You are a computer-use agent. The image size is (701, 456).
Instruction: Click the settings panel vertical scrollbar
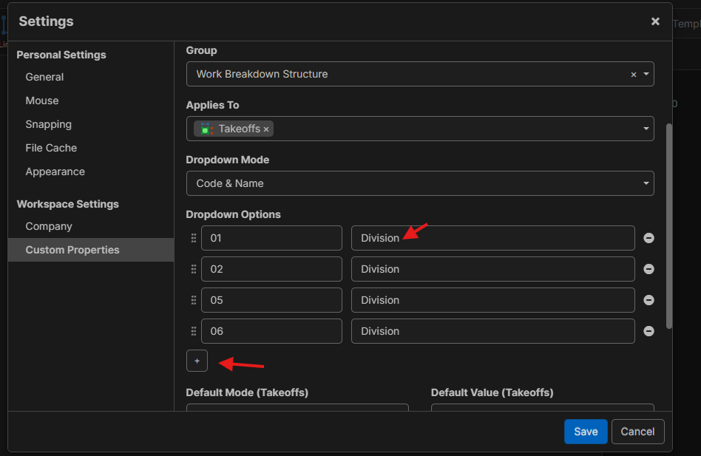[x=669, y=222]
